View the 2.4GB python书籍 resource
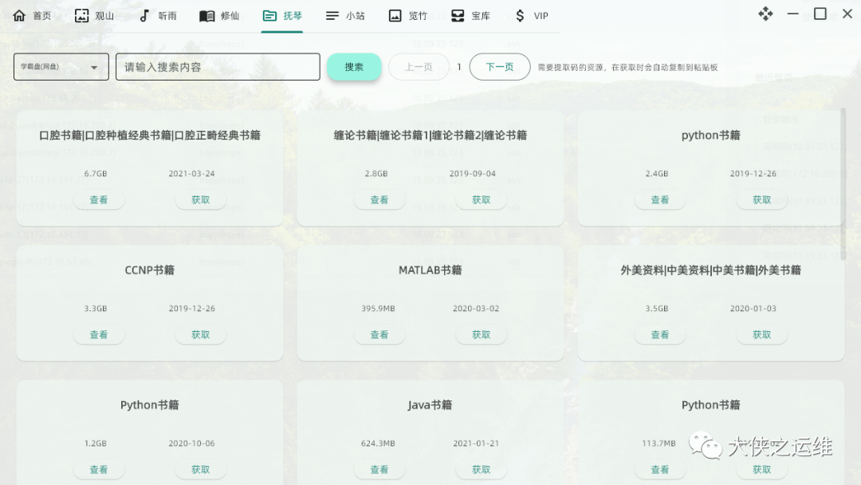861x485 pixels. [660, 200]
